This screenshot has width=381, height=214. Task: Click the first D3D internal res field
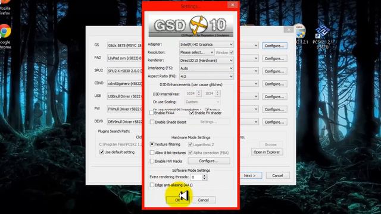point(190,93)
